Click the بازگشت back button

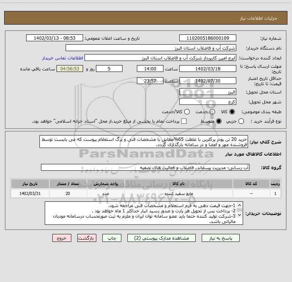coord(87,238)
